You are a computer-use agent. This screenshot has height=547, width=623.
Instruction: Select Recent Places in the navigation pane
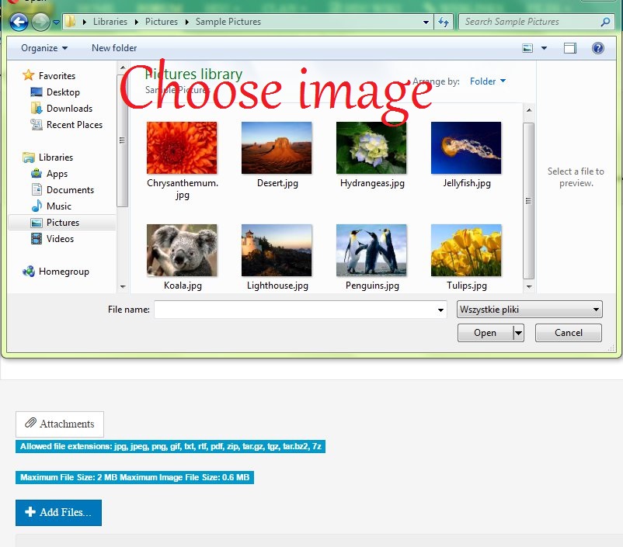click(x=75, y=125)
